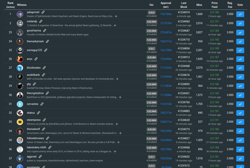Image resolution: width=250 pixels, height=168 pixels.
Task: Open roelandp's approval 137,675M link
Action: coord(166,23)
